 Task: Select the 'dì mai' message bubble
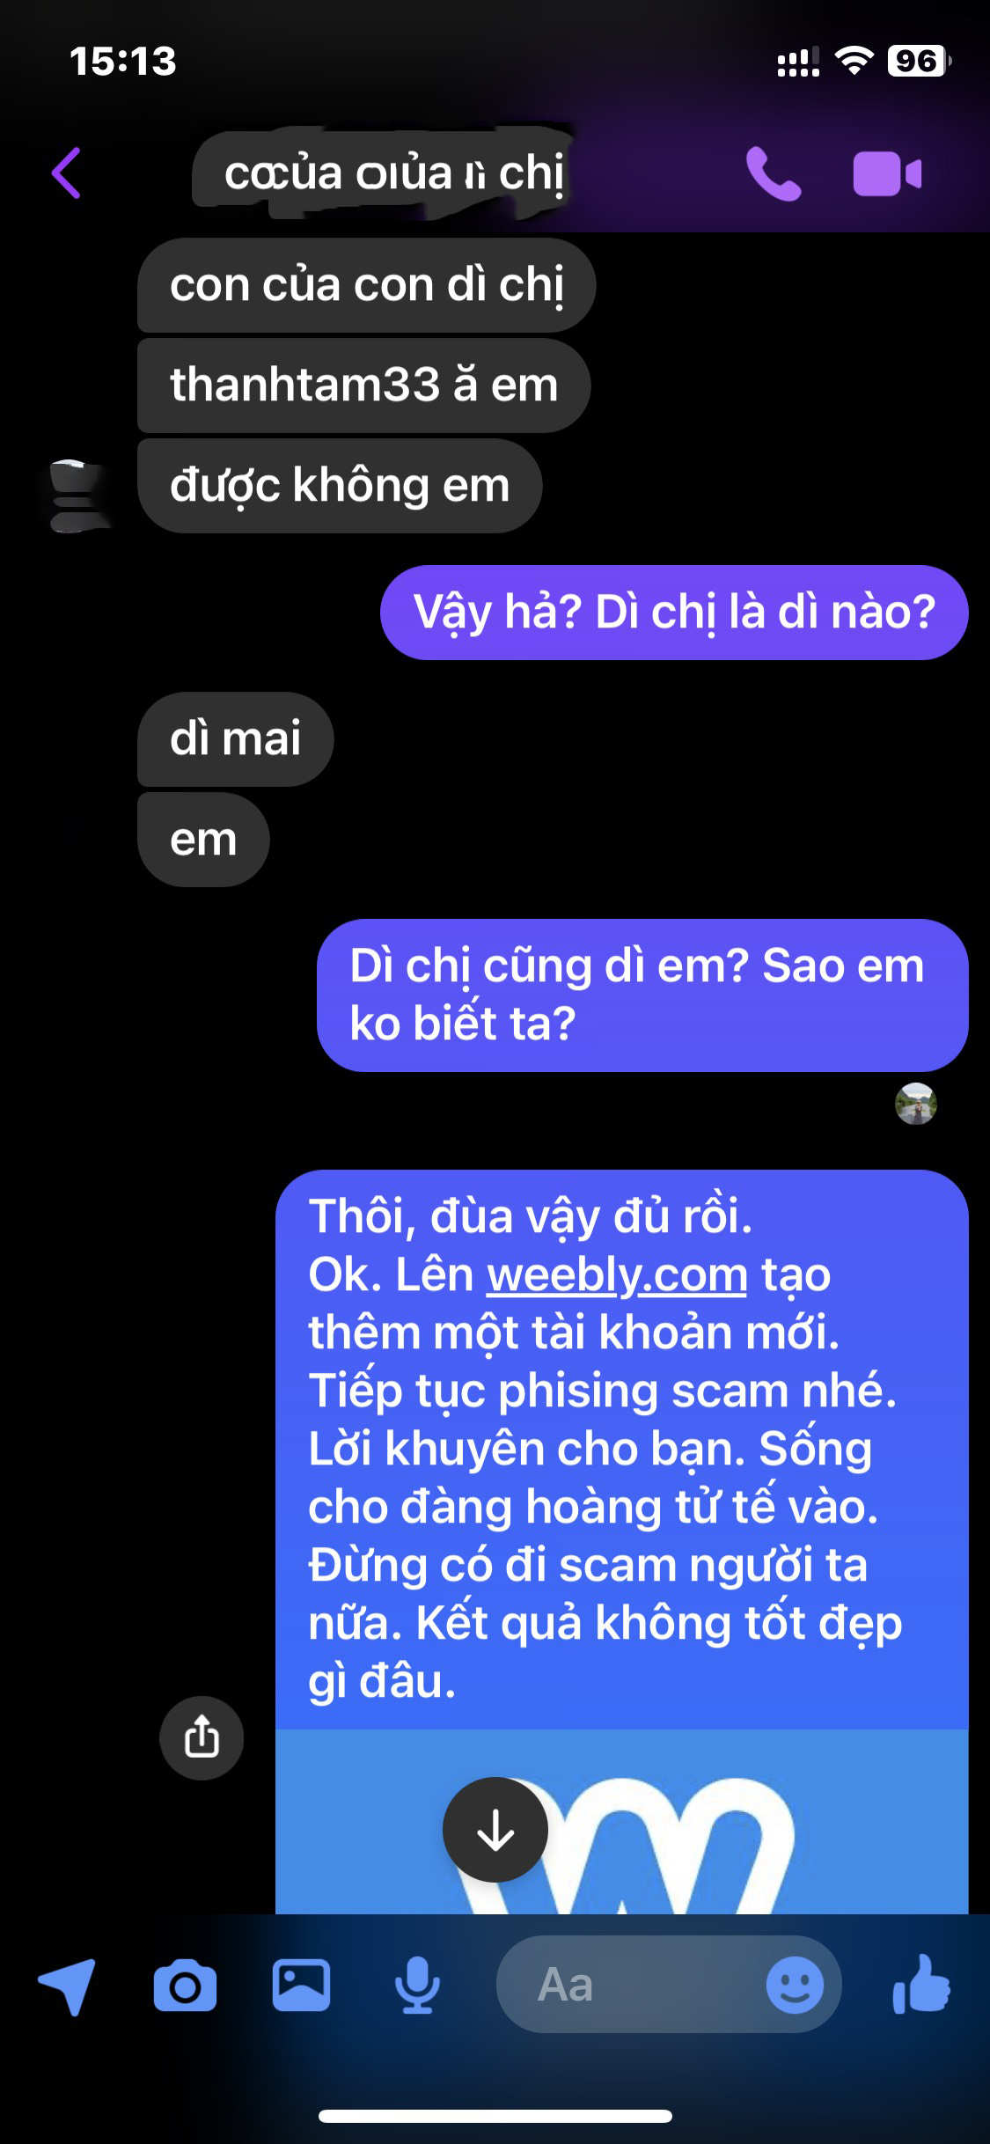click(236, 738)
